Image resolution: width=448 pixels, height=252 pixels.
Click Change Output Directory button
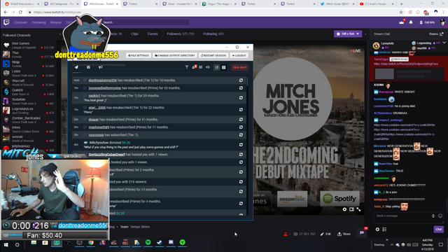(175, 55)
